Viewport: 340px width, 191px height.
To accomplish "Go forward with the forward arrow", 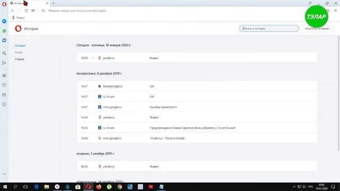I will pyautogui.click(x=19, y=11).
